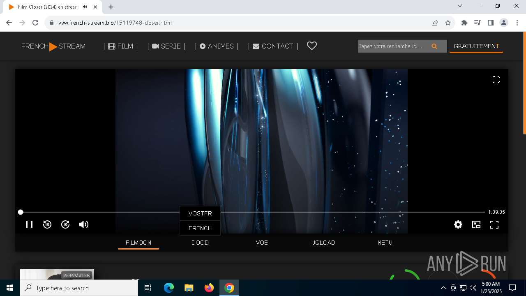Viewport: 526px width, 296px height.
Task: Switch to the NETU player tab
Action: click(385, 243)
